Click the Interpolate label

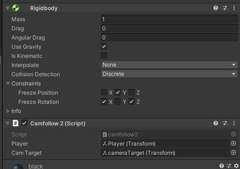click(x=25, y=65)
